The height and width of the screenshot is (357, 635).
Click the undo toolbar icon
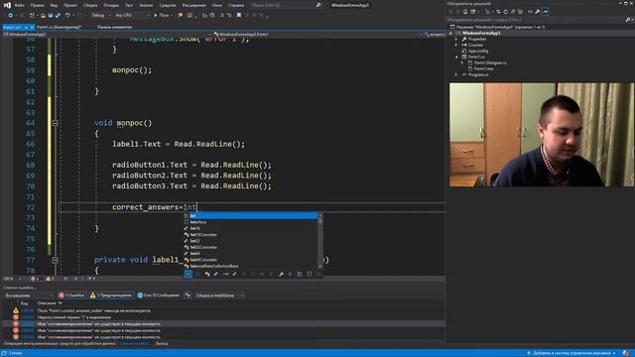[67, 16]
